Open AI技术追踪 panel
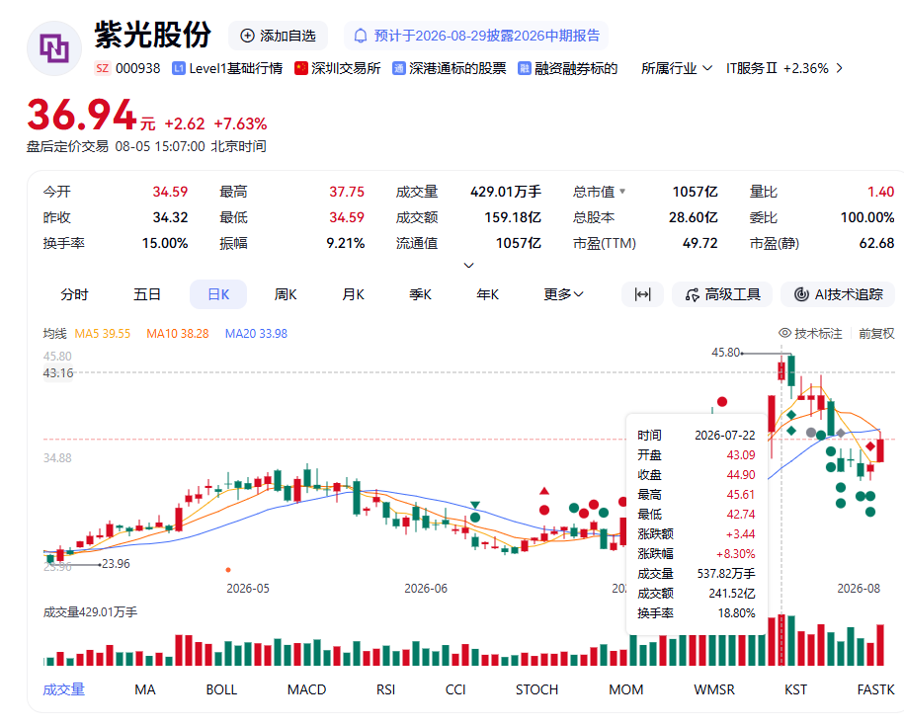The image size is (904, 726). pyautogui.click(x=838, y=294)
